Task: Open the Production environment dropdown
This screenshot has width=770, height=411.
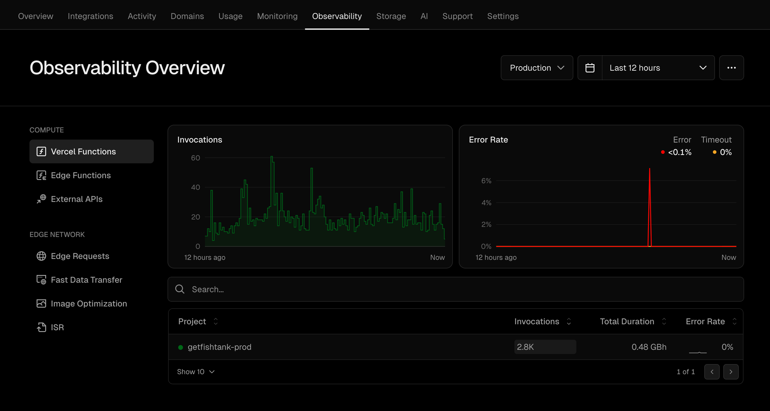Action: (536, 68)
